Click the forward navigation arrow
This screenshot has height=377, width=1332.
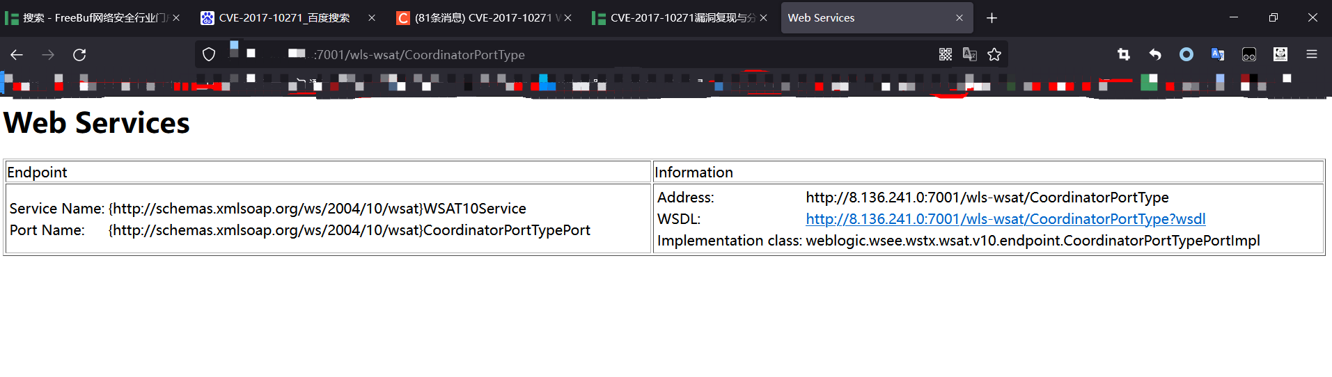point(48,54)
